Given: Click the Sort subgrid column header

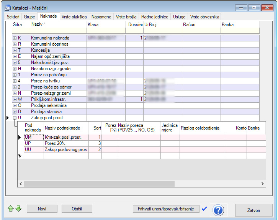Looking at the screenshot, I should [x=95, y=128].
